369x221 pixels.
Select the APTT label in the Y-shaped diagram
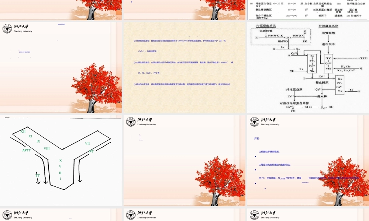pyautogui.click(x=27, y=150)
